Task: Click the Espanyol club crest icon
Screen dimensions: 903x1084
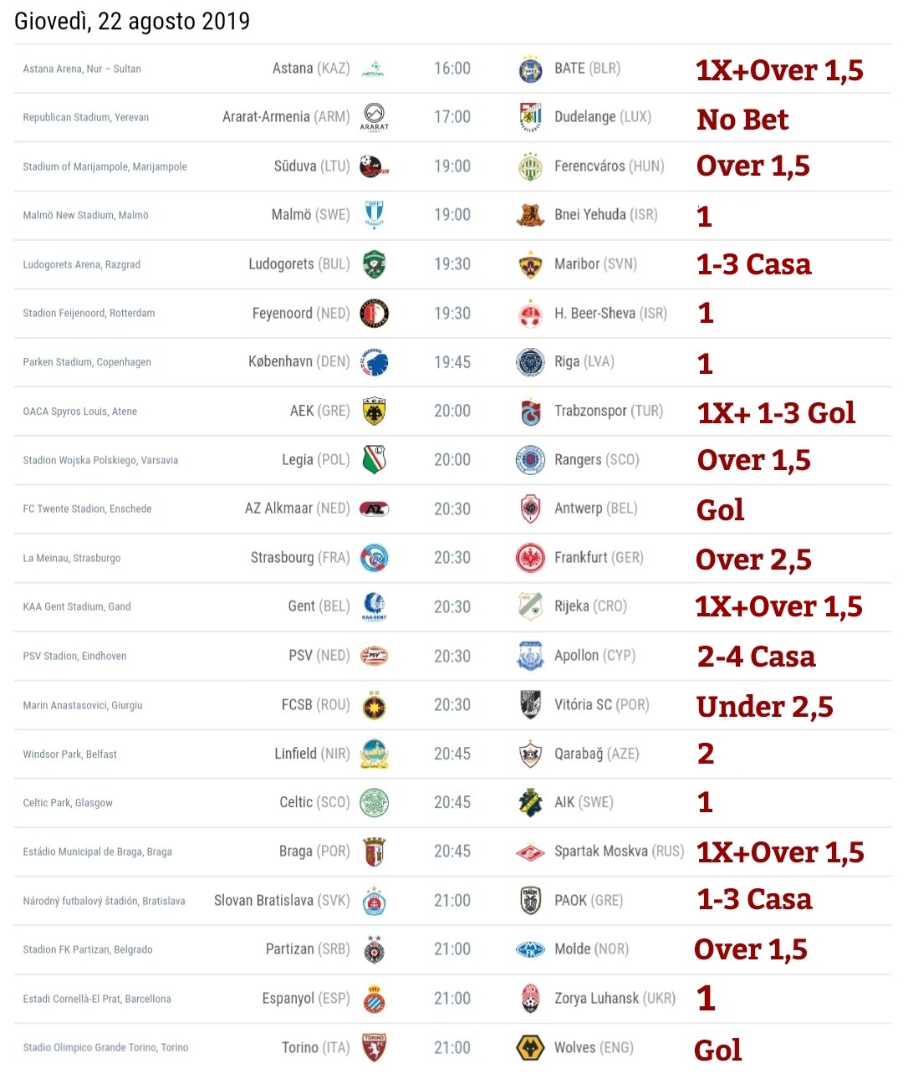Action: click(x=374, y=999)
